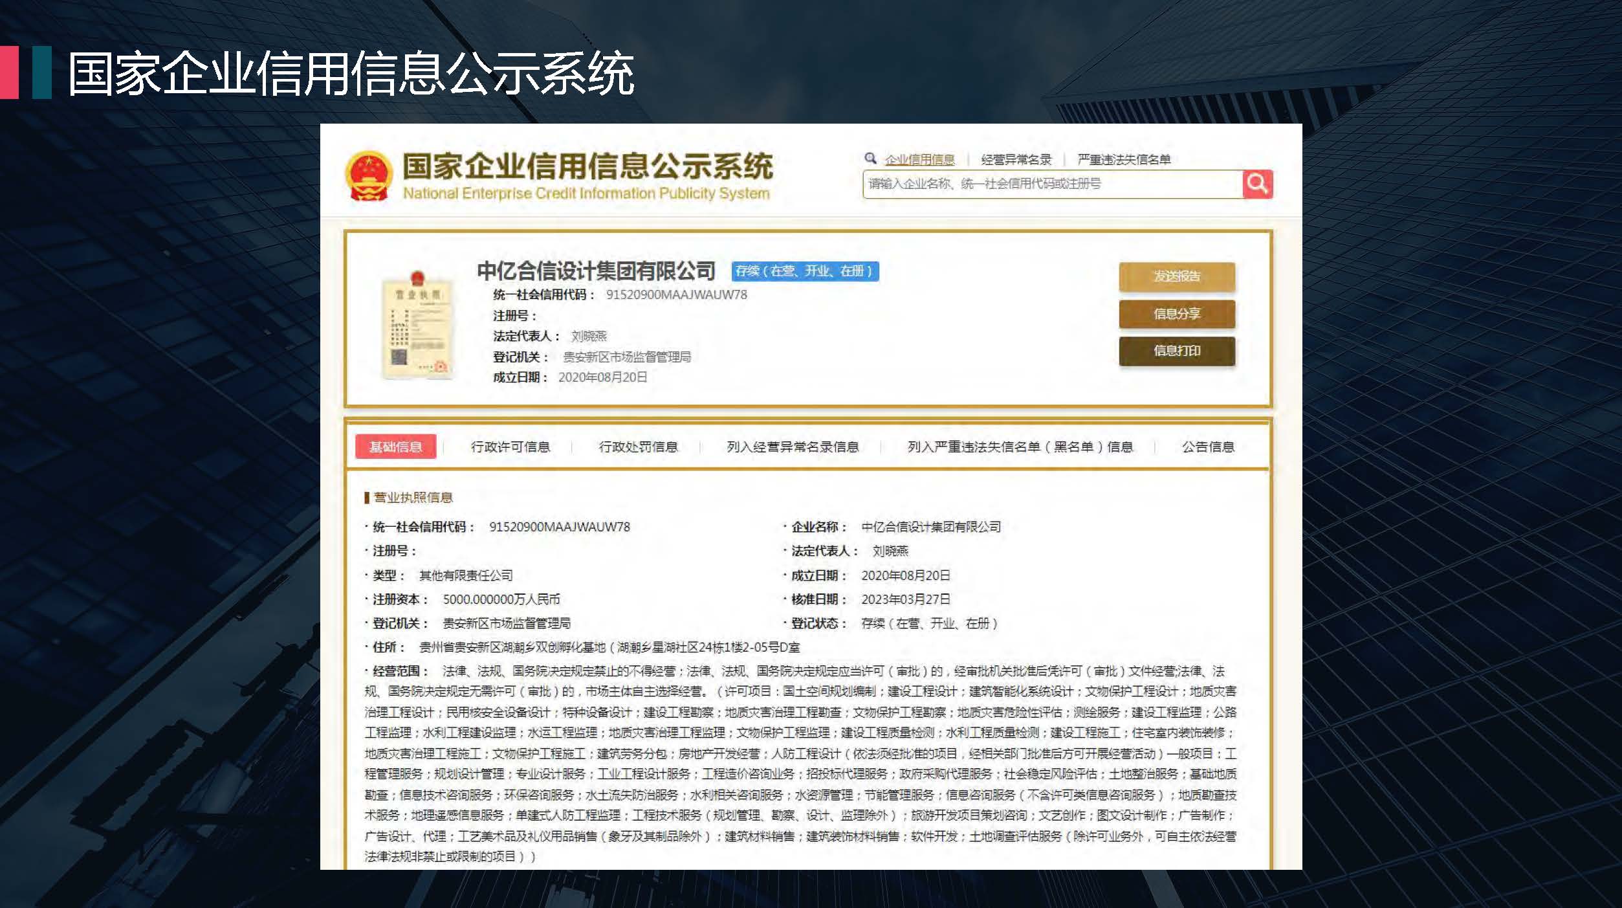Open the 列入严重违法失信名单(黑名单)信息 tab
This screenshot has width=1622, height=908.
1020,447
